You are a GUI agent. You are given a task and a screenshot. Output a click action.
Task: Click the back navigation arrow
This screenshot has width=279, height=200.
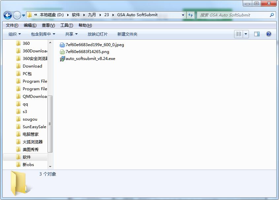pos(7,15)
